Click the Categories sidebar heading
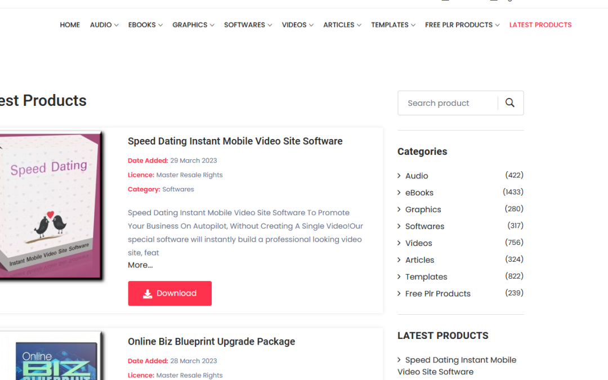Image resolution: width=608 pixels, height=380 pixels. click(422, 151)
